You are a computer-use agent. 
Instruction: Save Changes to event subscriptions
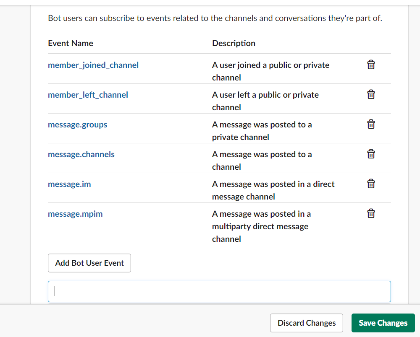click(383, 323)
